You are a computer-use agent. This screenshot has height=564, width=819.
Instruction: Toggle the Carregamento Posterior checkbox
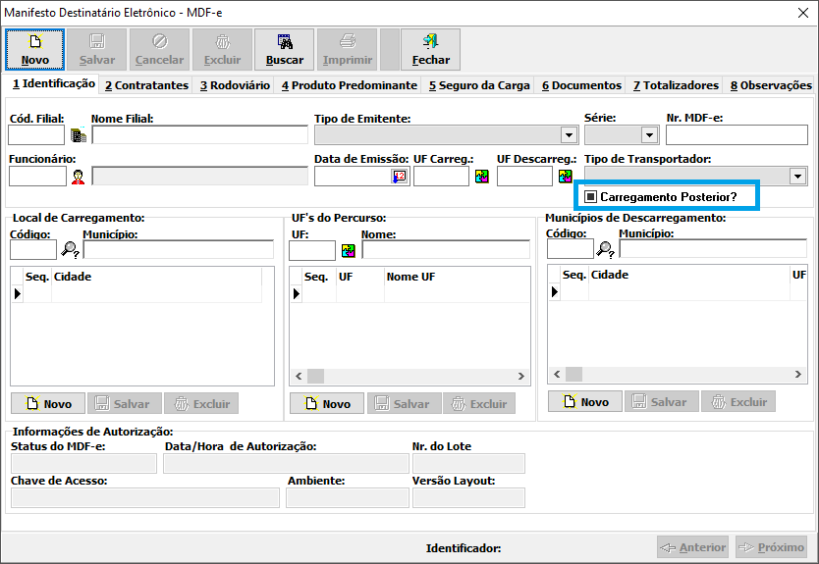click(590, 197)
